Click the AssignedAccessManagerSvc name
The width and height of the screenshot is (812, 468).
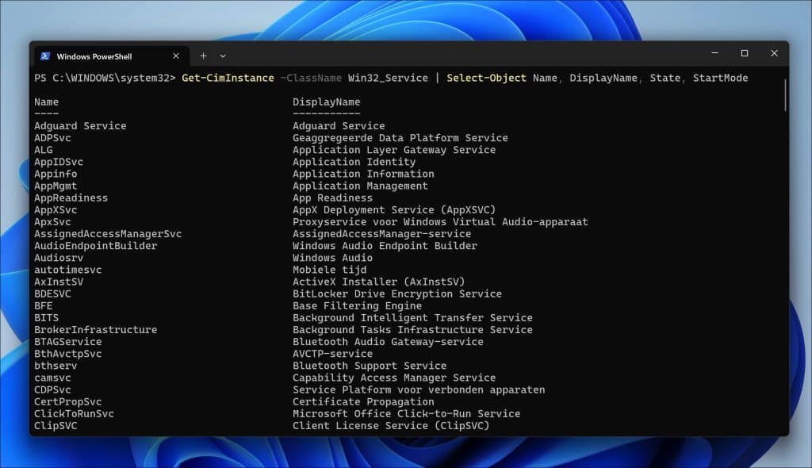108,234
